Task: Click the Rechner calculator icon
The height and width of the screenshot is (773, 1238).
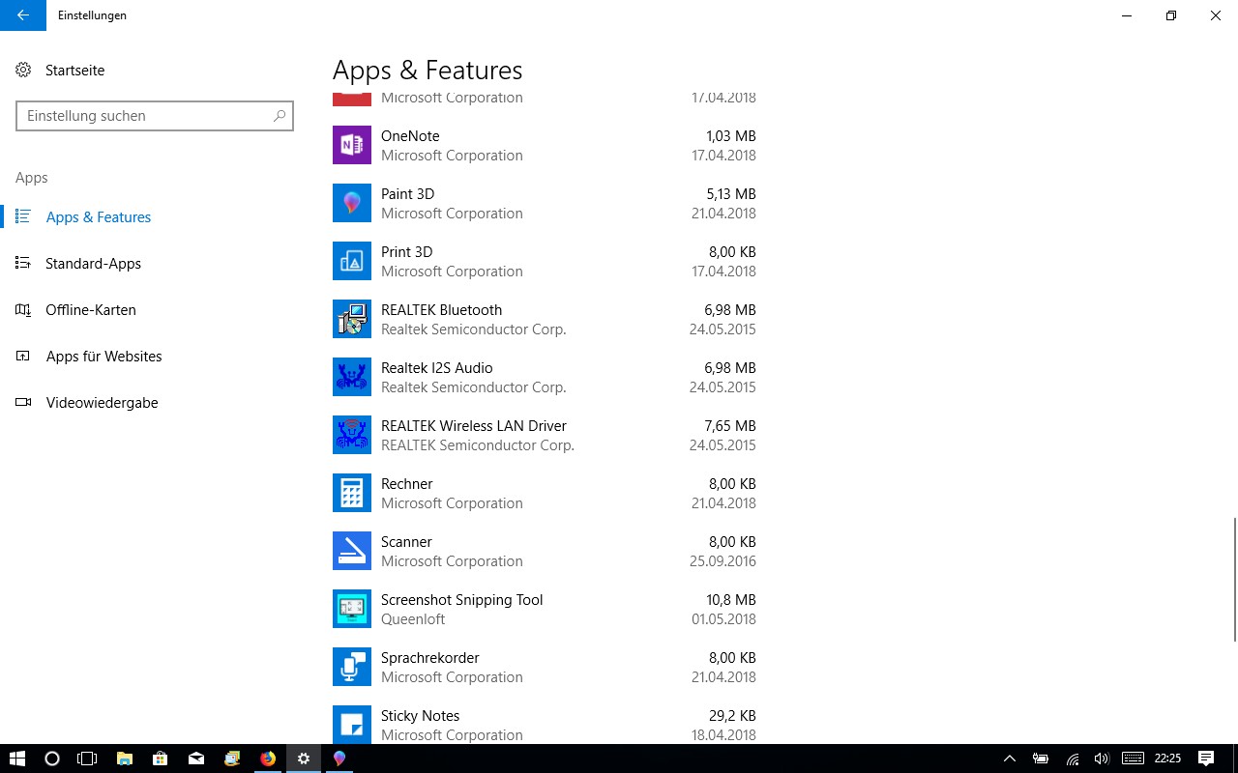Action: click(x=352, y=493)
